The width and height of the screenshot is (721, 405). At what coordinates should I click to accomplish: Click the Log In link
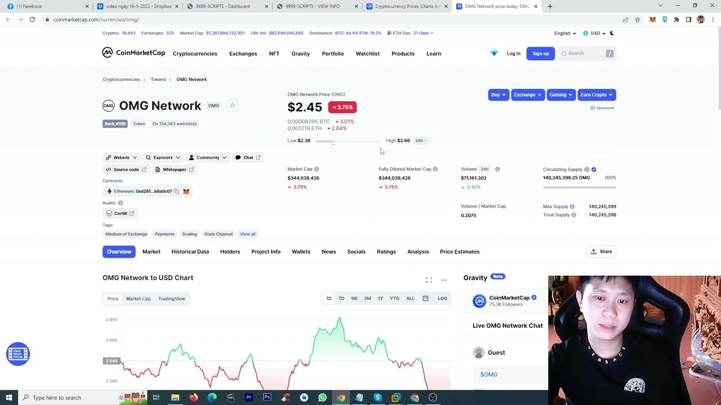click(x=513, y=53)
